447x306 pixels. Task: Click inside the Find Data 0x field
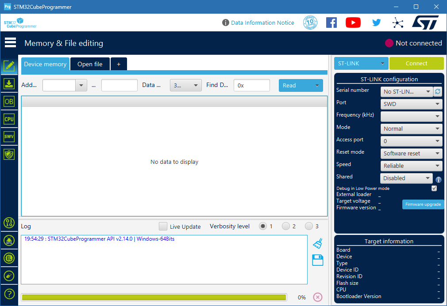click(251, 85)
